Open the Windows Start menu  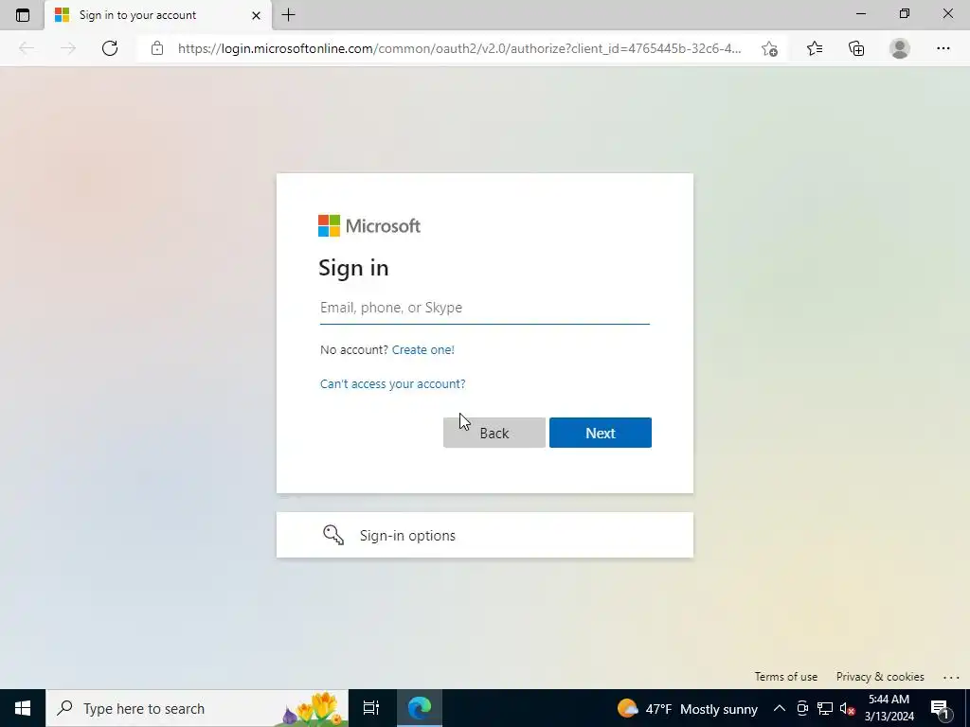coord(23,708)
